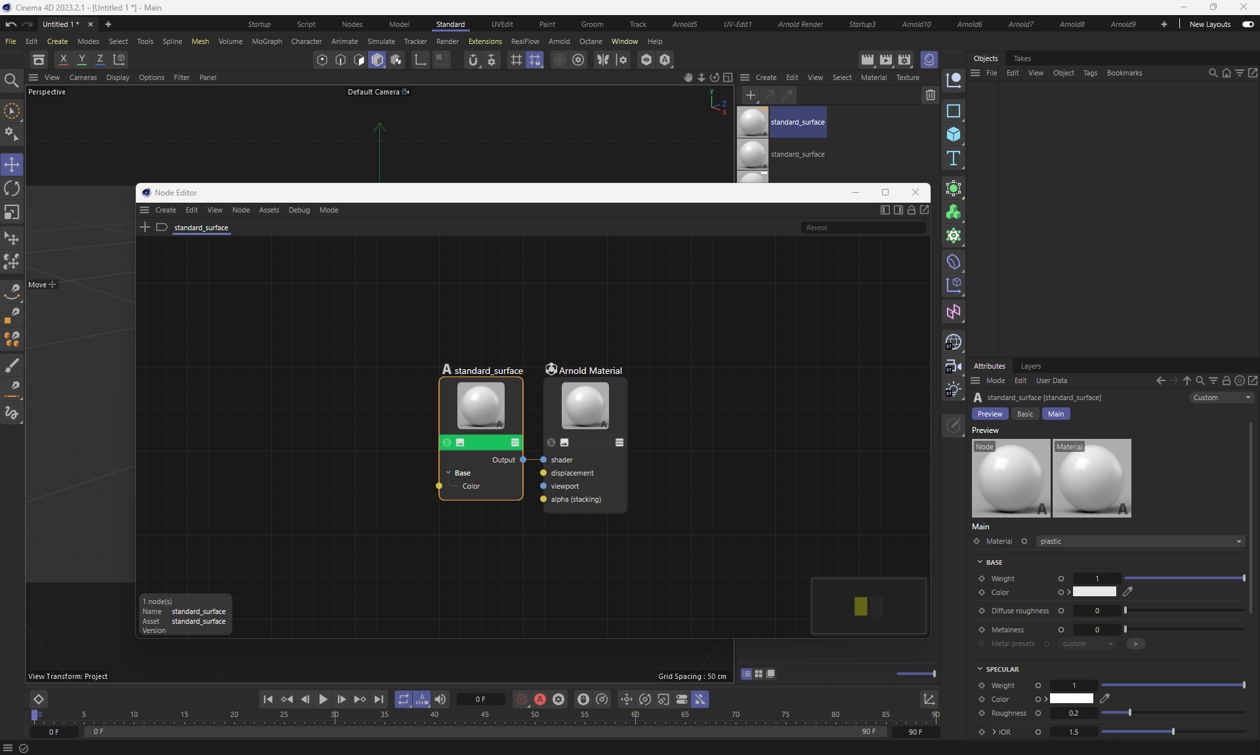The image size is (1260, 755).
Task: Click the Preview button in Attributes
Action: 990,414
